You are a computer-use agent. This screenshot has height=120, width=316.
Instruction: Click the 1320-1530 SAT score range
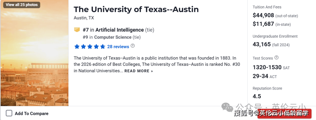pyautogui.click(x=267, y=67)
